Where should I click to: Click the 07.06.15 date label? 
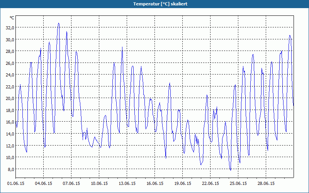(71, 183)
